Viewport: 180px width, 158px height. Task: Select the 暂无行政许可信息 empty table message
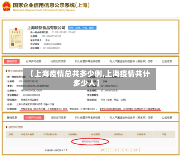91,141
